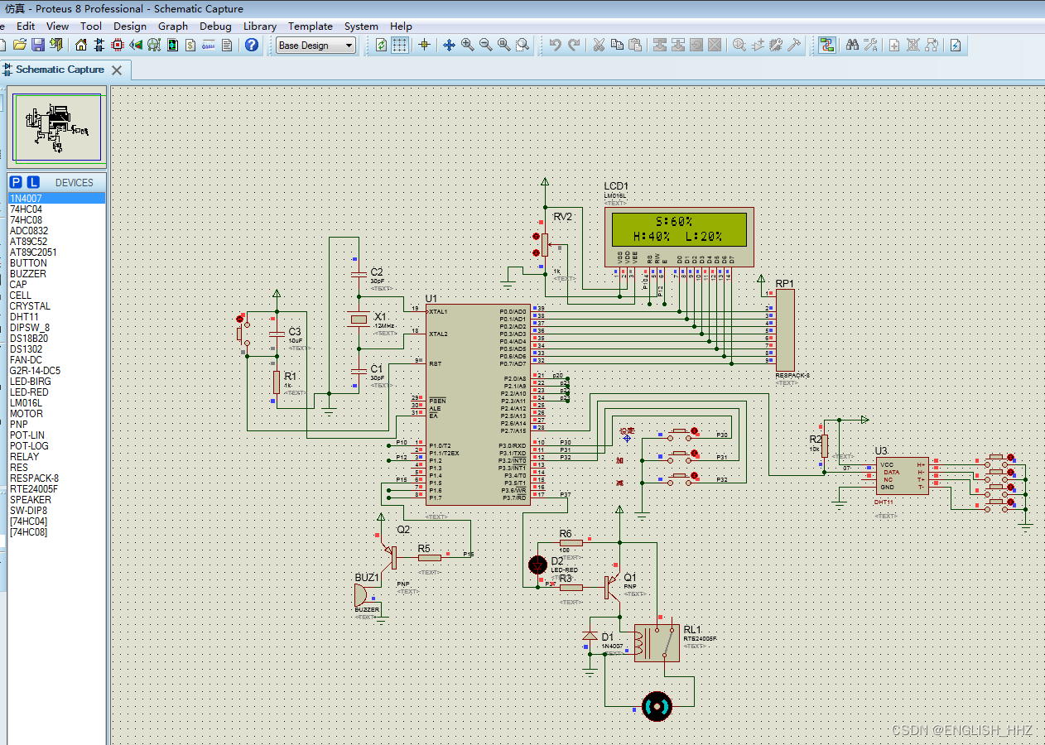The height and width of the screenshot is (745, 1045).
Task: Click the L library manage button
Action: click(32, 182)
